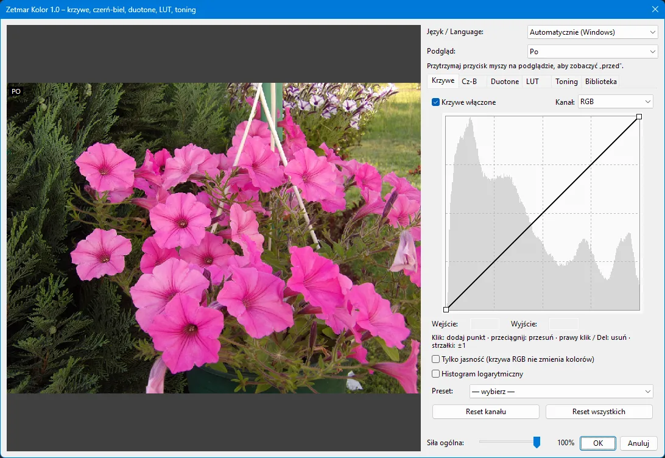The height and width of the screenshot is (458, 665).
Task: Switch to the Cz-B tab
Action: tap(469, 82)
